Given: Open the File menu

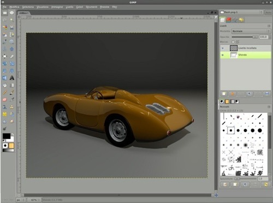Looking at the screenshot, I should coord(4,7).
